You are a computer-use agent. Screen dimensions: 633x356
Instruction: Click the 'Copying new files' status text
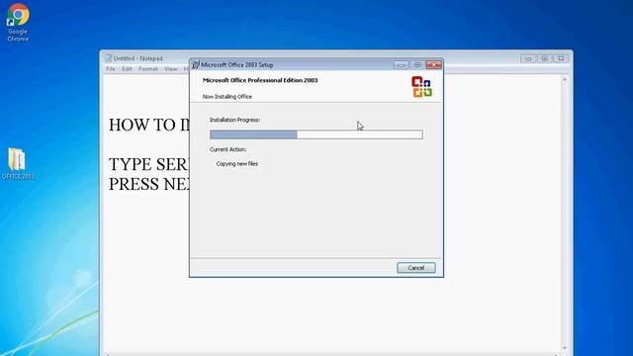click(x=237, y=164)
